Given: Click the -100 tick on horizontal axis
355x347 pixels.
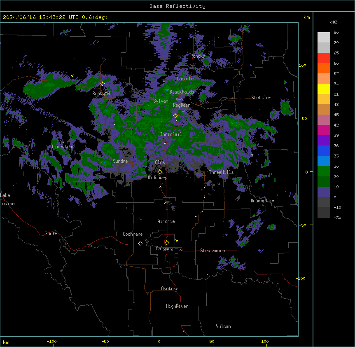Looking at the screenshot, I should click(x=51, y=342).
